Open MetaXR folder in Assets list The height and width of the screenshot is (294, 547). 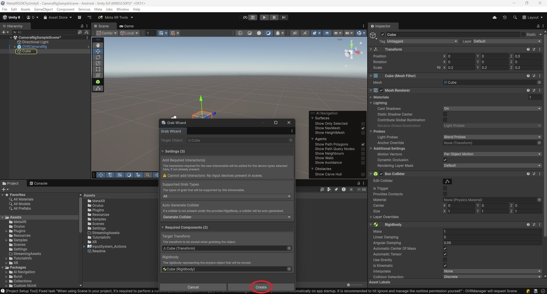[99, 201]
